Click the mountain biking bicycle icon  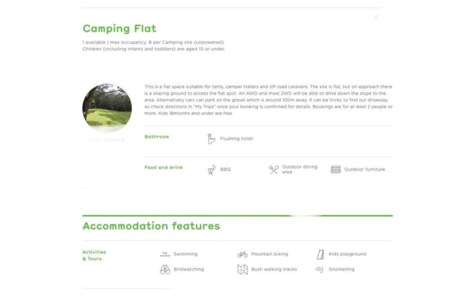point(242,254)
